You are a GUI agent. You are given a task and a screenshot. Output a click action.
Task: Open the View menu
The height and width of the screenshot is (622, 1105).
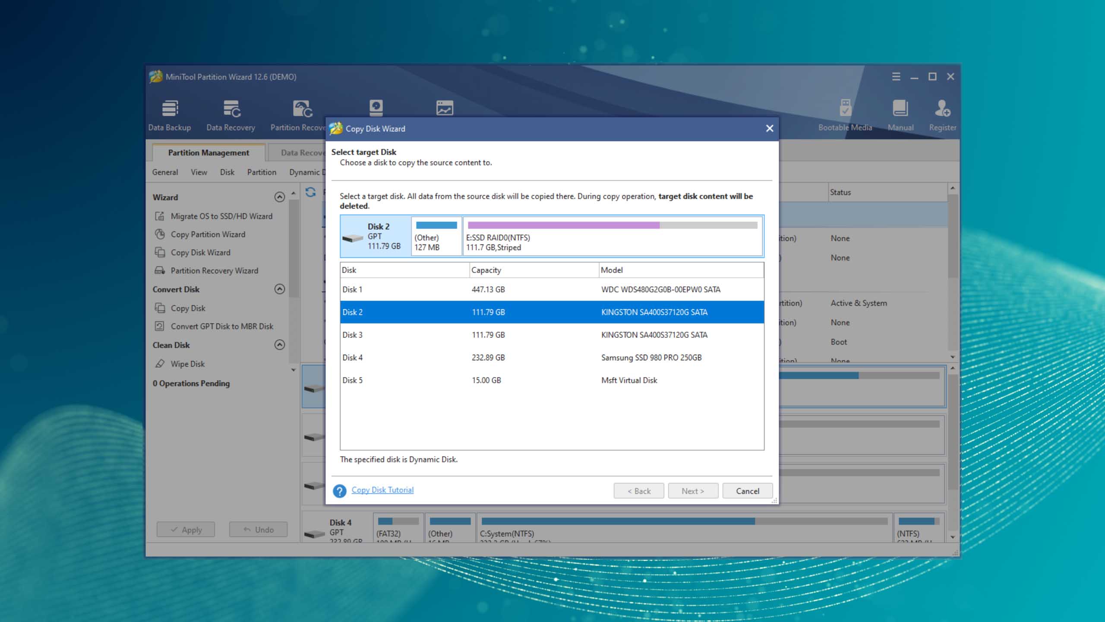pos(199,172)
